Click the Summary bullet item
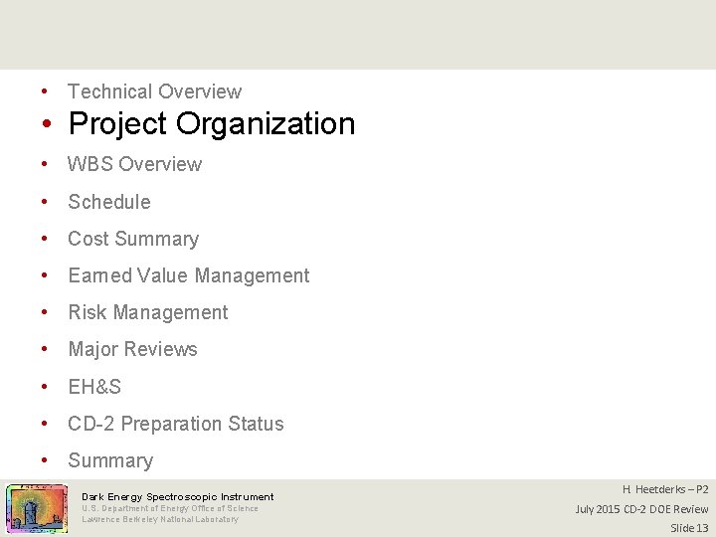716x537 pixels. (110, 460)
